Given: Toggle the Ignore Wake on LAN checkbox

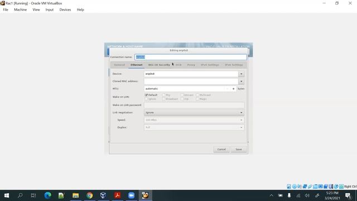Looking at the screenshot, I should [x=146, y=99].
